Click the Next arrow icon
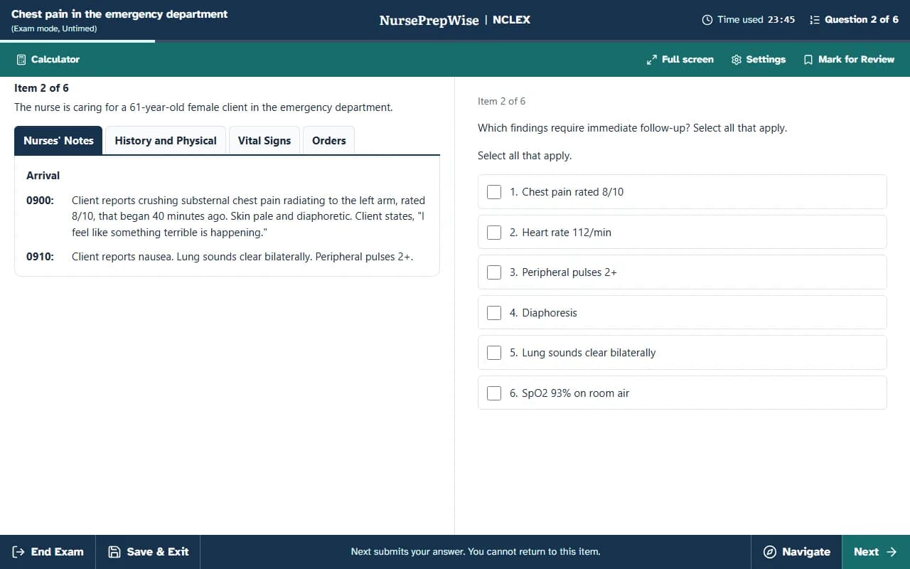Viewport: 910px width, 569px height. 892,552
